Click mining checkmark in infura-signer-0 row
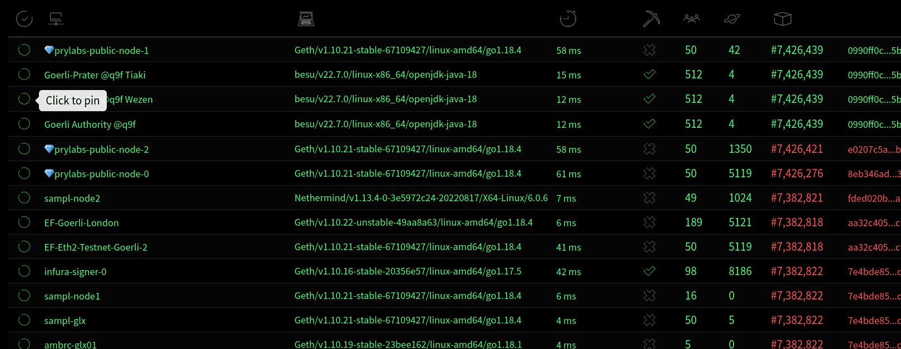This screenshot has height=349, width=901. click(649, 271)
